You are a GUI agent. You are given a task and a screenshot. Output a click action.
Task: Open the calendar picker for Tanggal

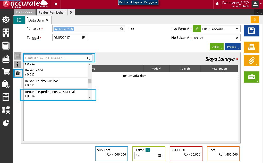point(84,38)
